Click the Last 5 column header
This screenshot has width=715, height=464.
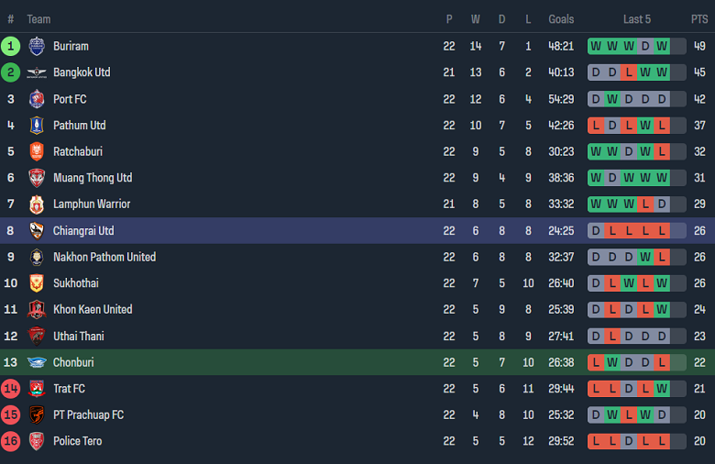pyautogui.click(x=637, y=19)
